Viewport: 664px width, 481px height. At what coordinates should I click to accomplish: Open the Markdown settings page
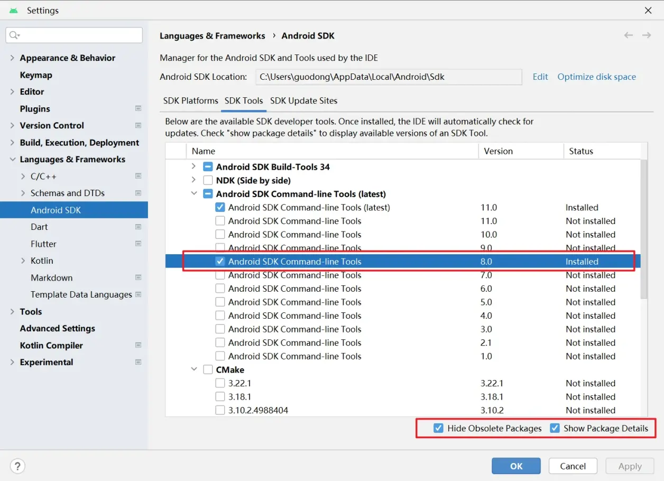[x=52, y=277]
